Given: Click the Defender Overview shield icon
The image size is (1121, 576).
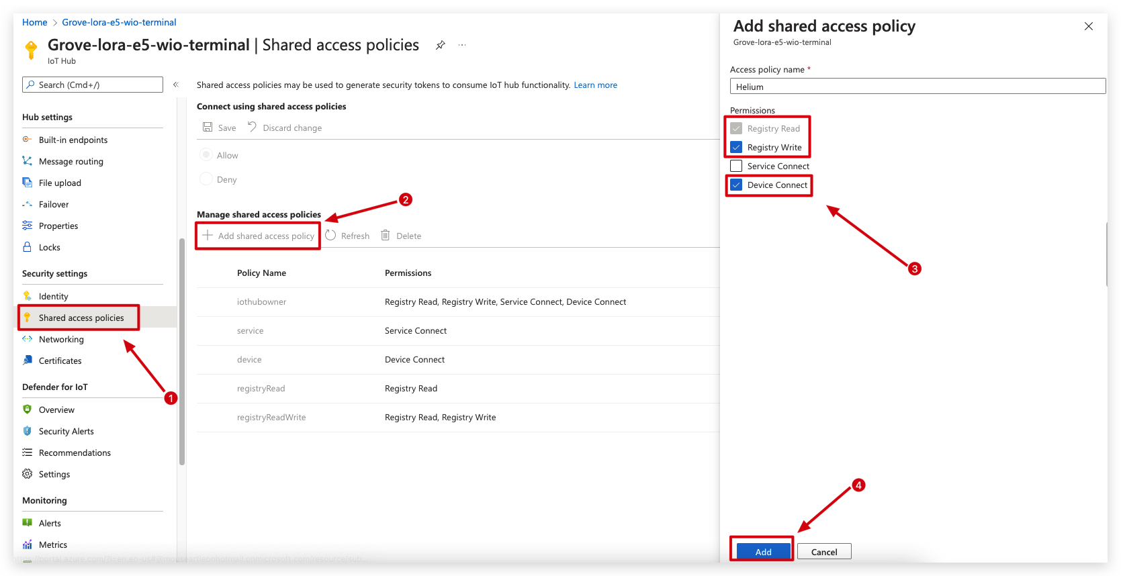Looking at the screenshot, I should [x=27, y=410].
